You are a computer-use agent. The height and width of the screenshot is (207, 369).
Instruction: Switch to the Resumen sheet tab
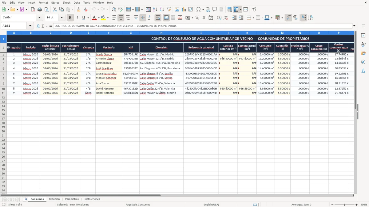click(54, 199)
